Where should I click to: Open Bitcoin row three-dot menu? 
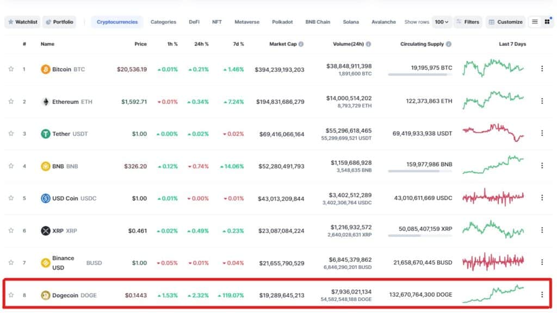tap(542, 68)
